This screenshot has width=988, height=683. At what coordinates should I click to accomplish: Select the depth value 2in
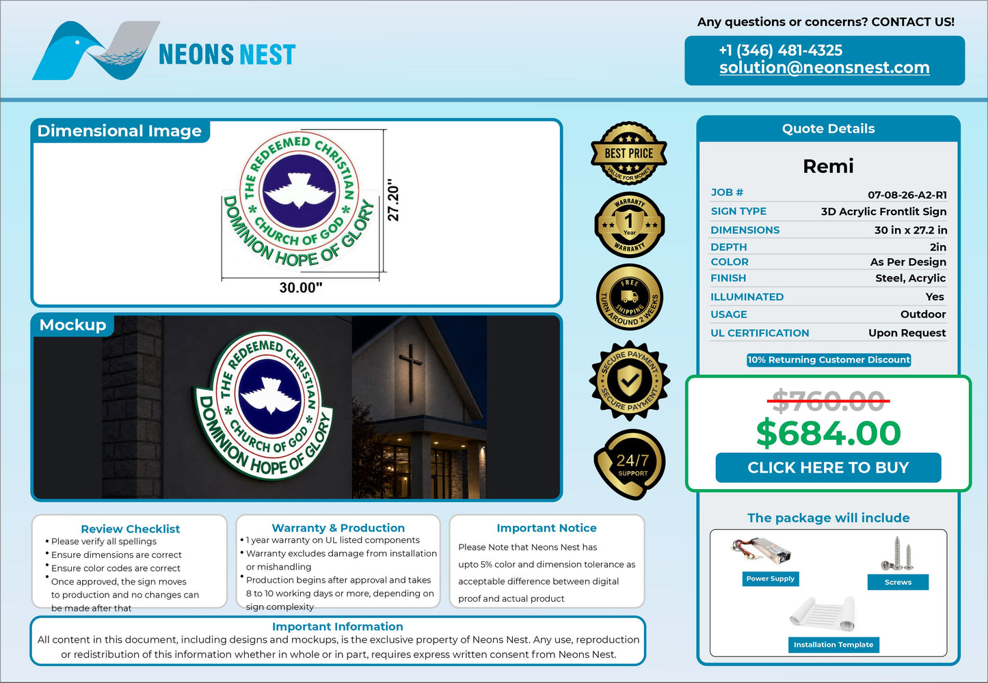click(938, 247)
